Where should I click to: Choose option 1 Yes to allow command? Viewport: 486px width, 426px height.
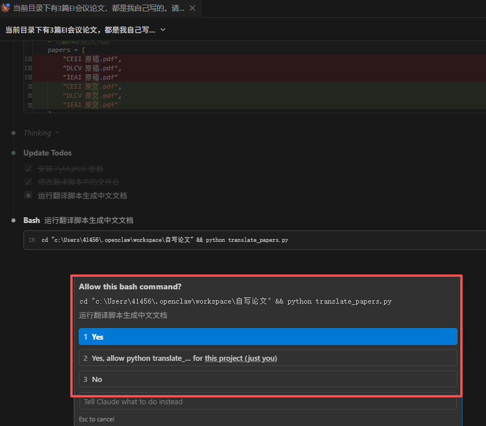[268, 337]
